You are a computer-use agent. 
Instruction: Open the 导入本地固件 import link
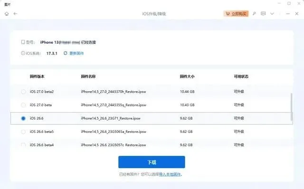pyautogui.click(x=170, y=174)
